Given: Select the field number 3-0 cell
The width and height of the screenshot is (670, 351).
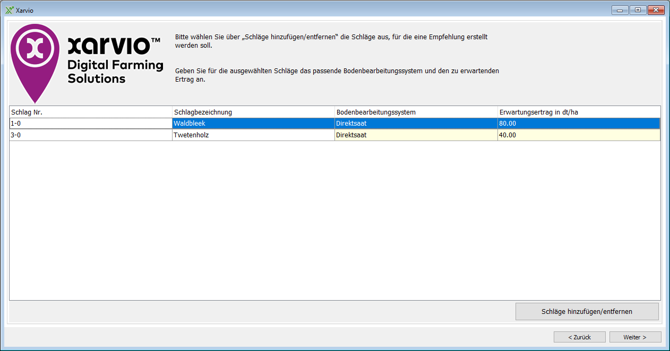Looking at the screenshot, I should click(x=90, y=135).
